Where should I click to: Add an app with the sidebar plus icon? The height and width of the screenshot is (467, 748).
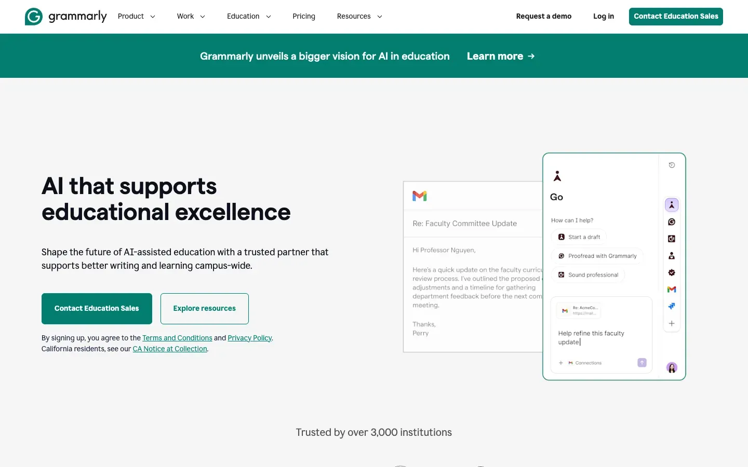point(672,323)
